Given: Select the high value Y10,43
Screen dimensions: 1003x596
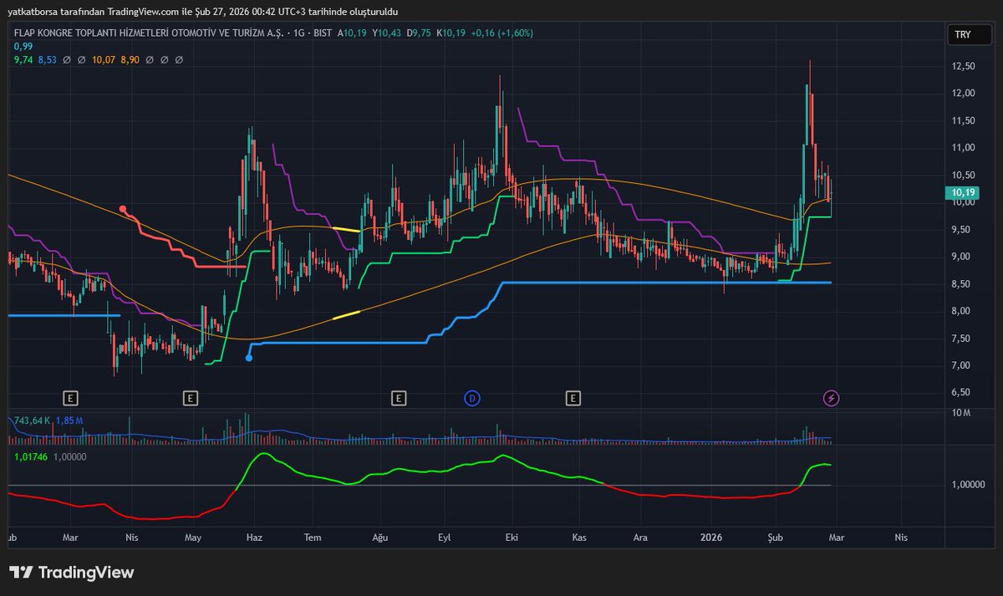Looking at the screenshot, I should click(x=385, y=33).
